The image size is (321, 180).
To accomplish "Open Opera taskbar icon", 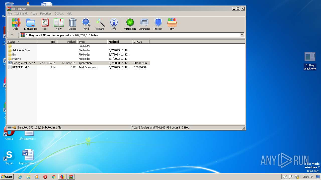I will (45, 177).
